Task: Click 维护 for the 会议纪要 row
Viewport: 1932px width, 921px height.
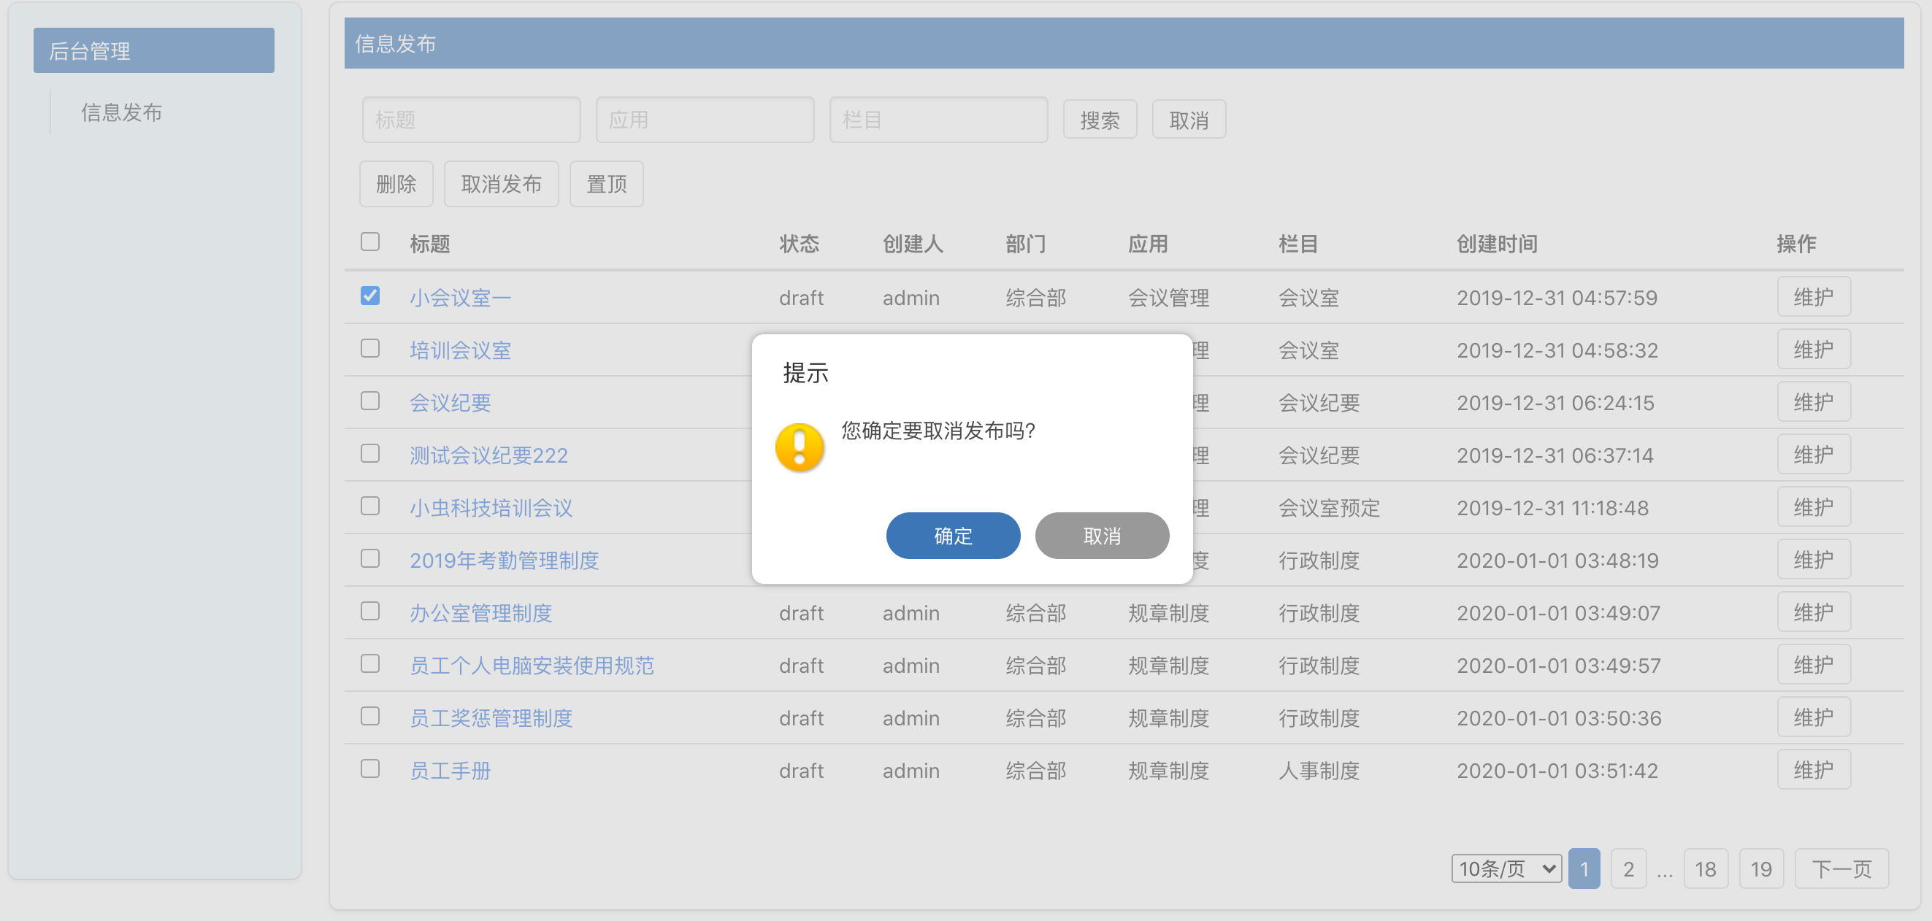Action: tap(1813, 401)
